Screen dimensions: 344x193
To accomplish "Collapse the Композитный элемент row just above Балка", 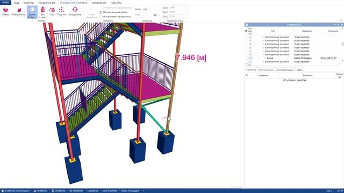I will 263,55.
